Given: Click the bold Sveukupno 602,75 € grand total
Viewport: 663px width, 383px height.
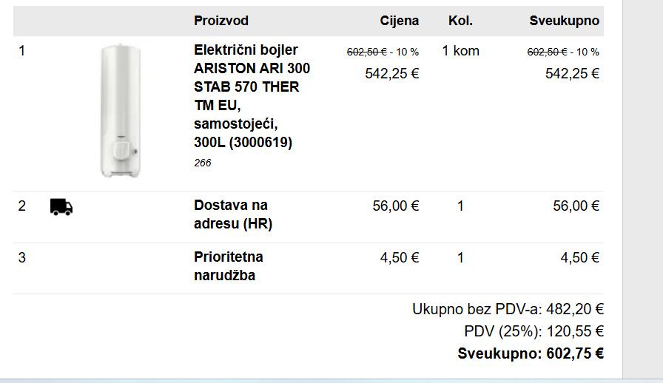Looking at the screenshot, I should [x=531, y=353].
